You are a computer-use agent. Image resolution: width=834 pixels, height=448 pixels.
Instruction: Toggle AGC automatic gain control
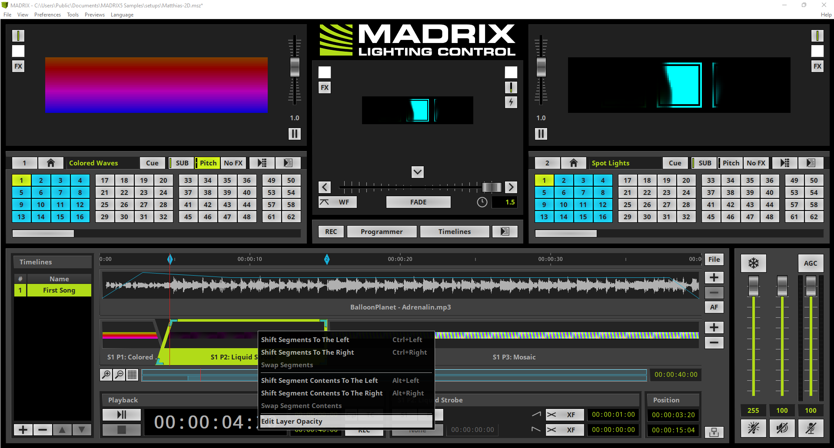click(x=811, y=263)
